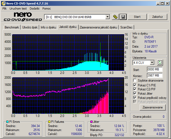Click the PI Failures maximum 1306
This screenshot has height=139, width=171.
click(x=79, y=130)
